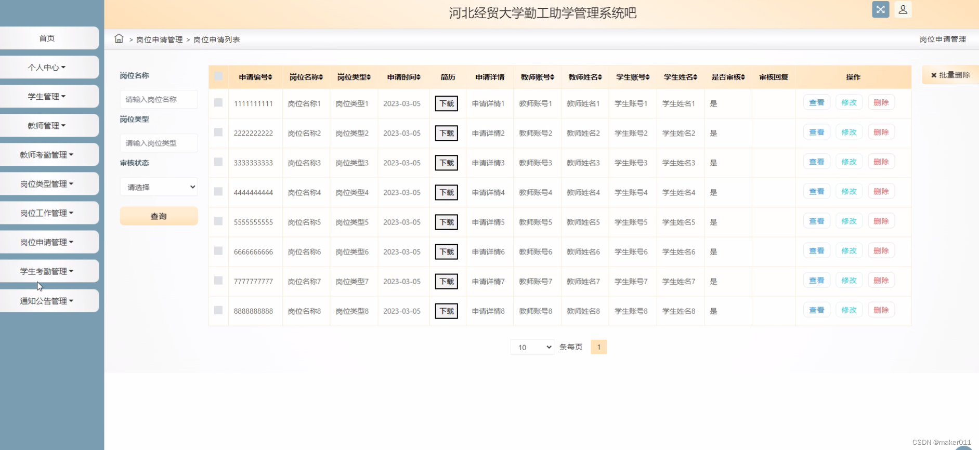Check the row 2222222222 checkbox

(x=218, y=133)
